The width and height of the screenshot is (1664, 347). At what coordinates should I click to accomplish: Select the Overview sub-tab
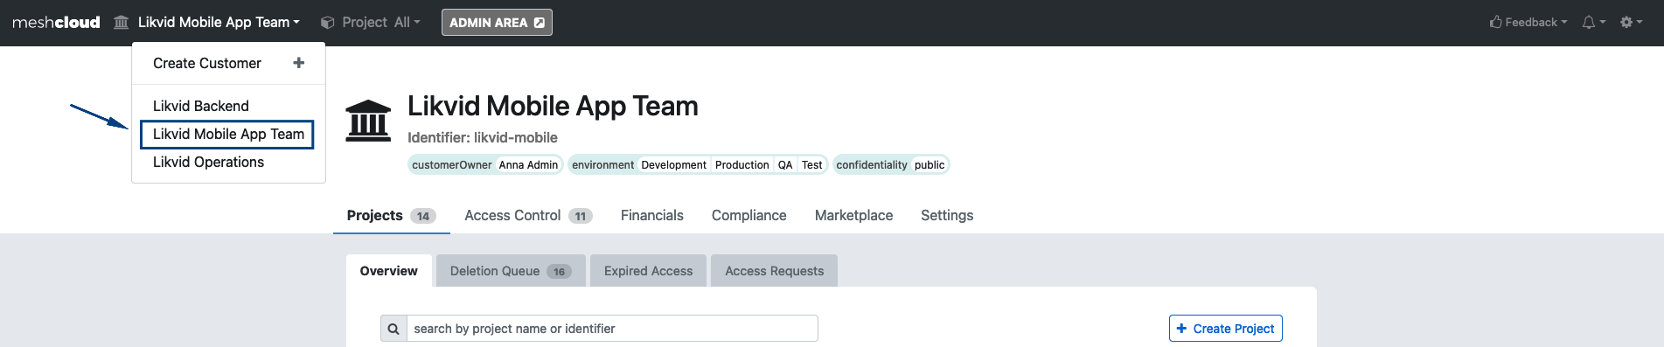coord(389,271)
